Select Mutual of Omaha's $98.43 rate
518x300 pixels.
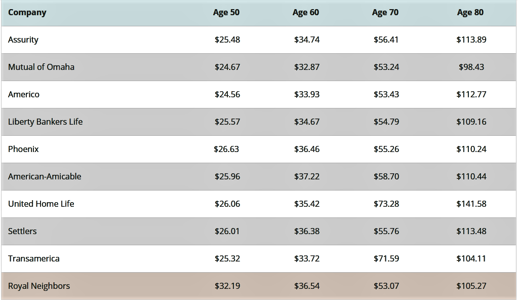(471, 67)
